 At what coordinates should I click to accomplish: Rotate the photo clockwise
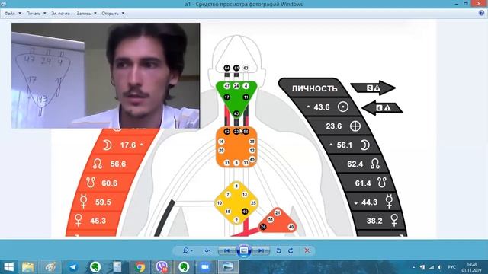[291, 250]
